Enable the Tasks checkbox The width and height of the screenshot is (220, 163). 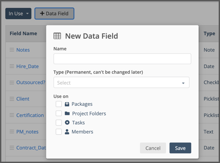[x=59, y=123]
